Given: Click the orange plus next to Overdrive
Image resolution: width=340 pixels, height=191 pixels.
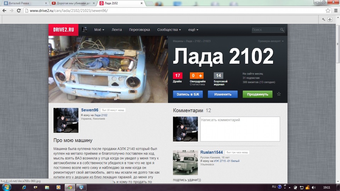Looking at the screenshot, I should (x=200, y=76).
